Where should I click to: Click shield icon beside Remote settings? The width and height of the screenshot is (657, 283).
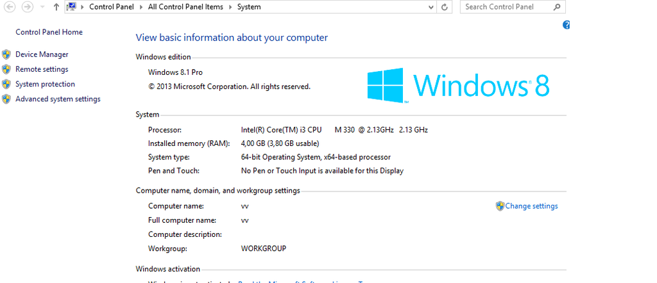[x=6, y=69]
